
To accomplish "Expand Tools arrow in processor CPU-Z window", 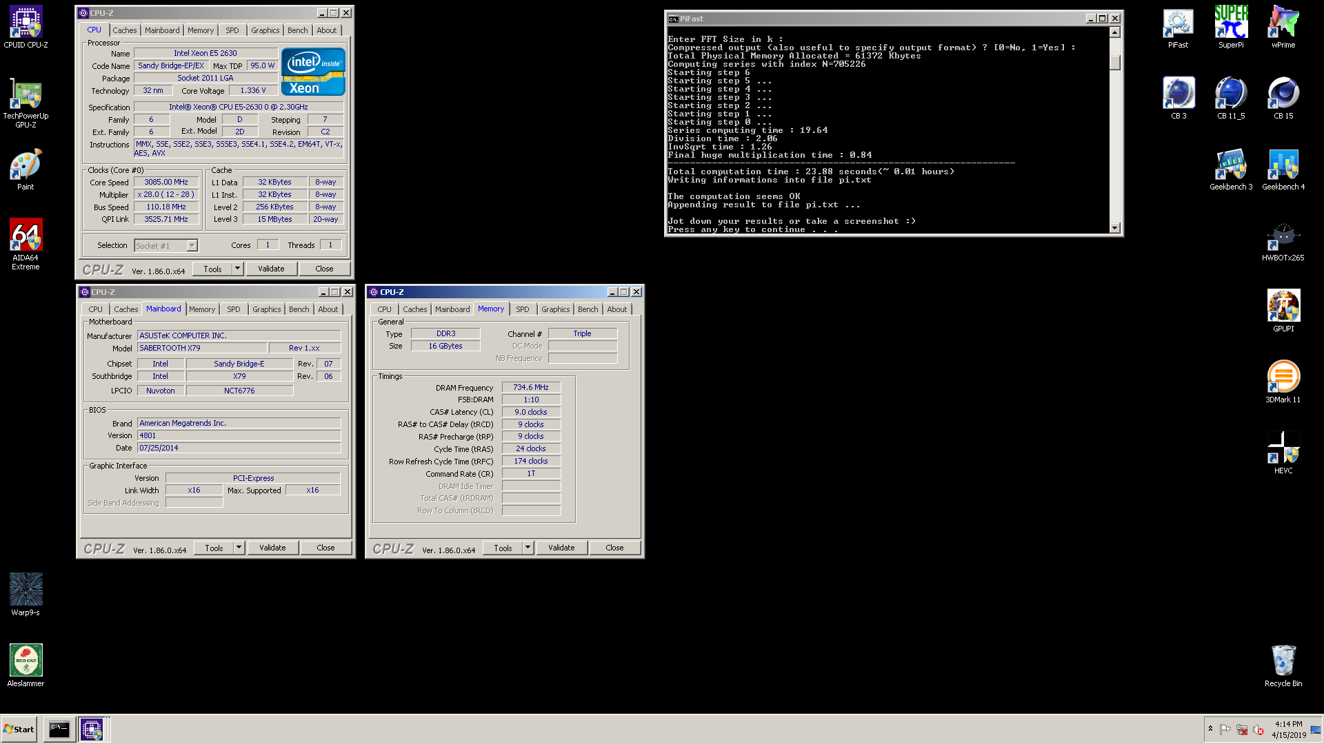I will [237, 269].
